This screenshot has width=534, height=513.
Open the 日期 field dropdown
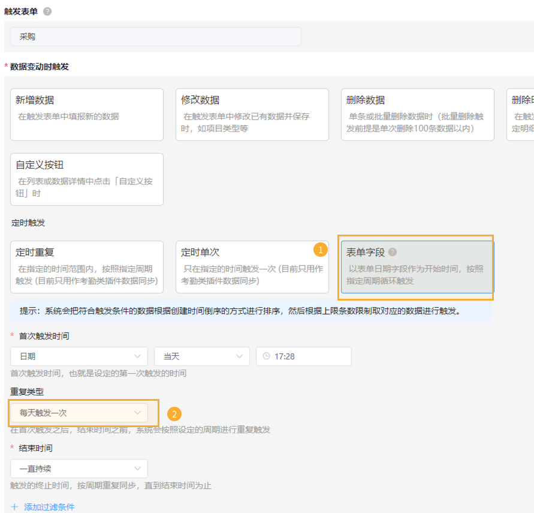(79, 356)
